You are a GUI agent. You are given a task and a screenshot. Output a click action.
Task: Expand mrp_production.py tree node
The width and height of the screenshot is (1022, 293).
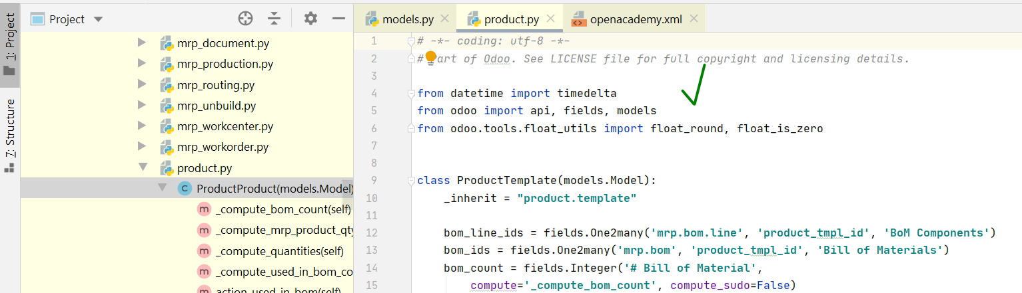click(141, 64)
